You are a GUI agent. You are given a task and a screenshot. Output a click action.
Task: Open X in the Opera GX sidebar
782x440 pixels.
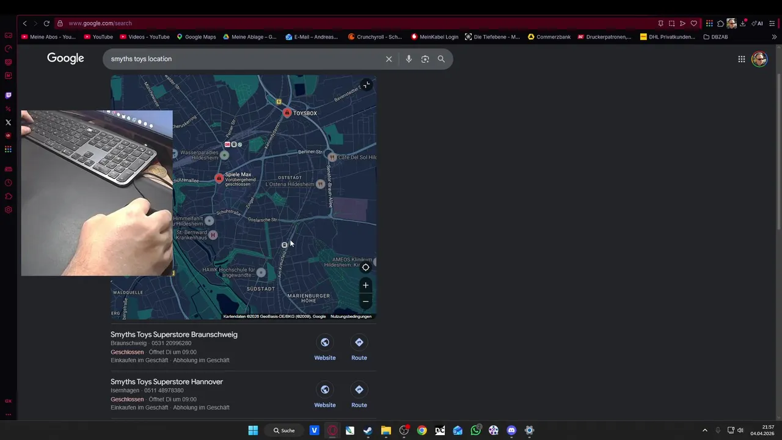tap(8, 122)
